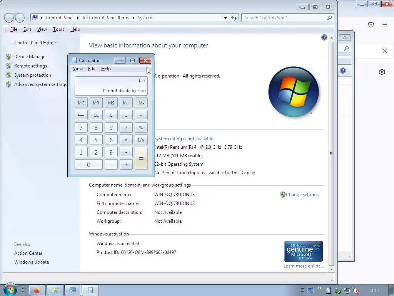
Task: Open the Calculator Edit menu
Action: [x=92, y=69]
